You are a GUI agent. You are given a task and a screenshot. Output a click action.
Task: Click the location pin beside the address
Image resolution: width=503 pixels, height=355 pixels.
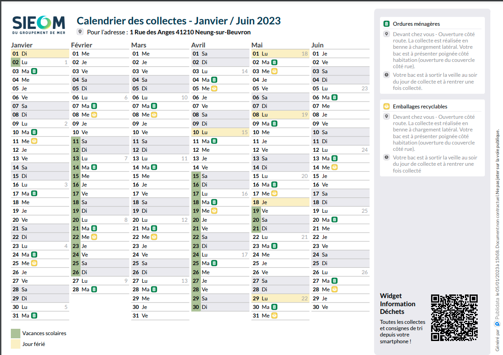pyautogui.click(x=80, y=32)
